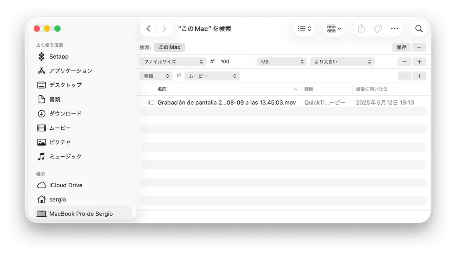Select the このMac search scope tab

pos(169,47)
